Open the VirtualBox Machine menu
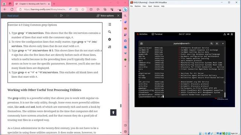Image resolution: width=241 pixels, height=135 pixels. tap(137, 6)
